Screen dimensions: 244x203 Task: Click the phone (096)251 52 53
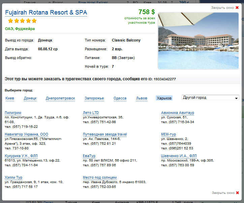point(181,148)
